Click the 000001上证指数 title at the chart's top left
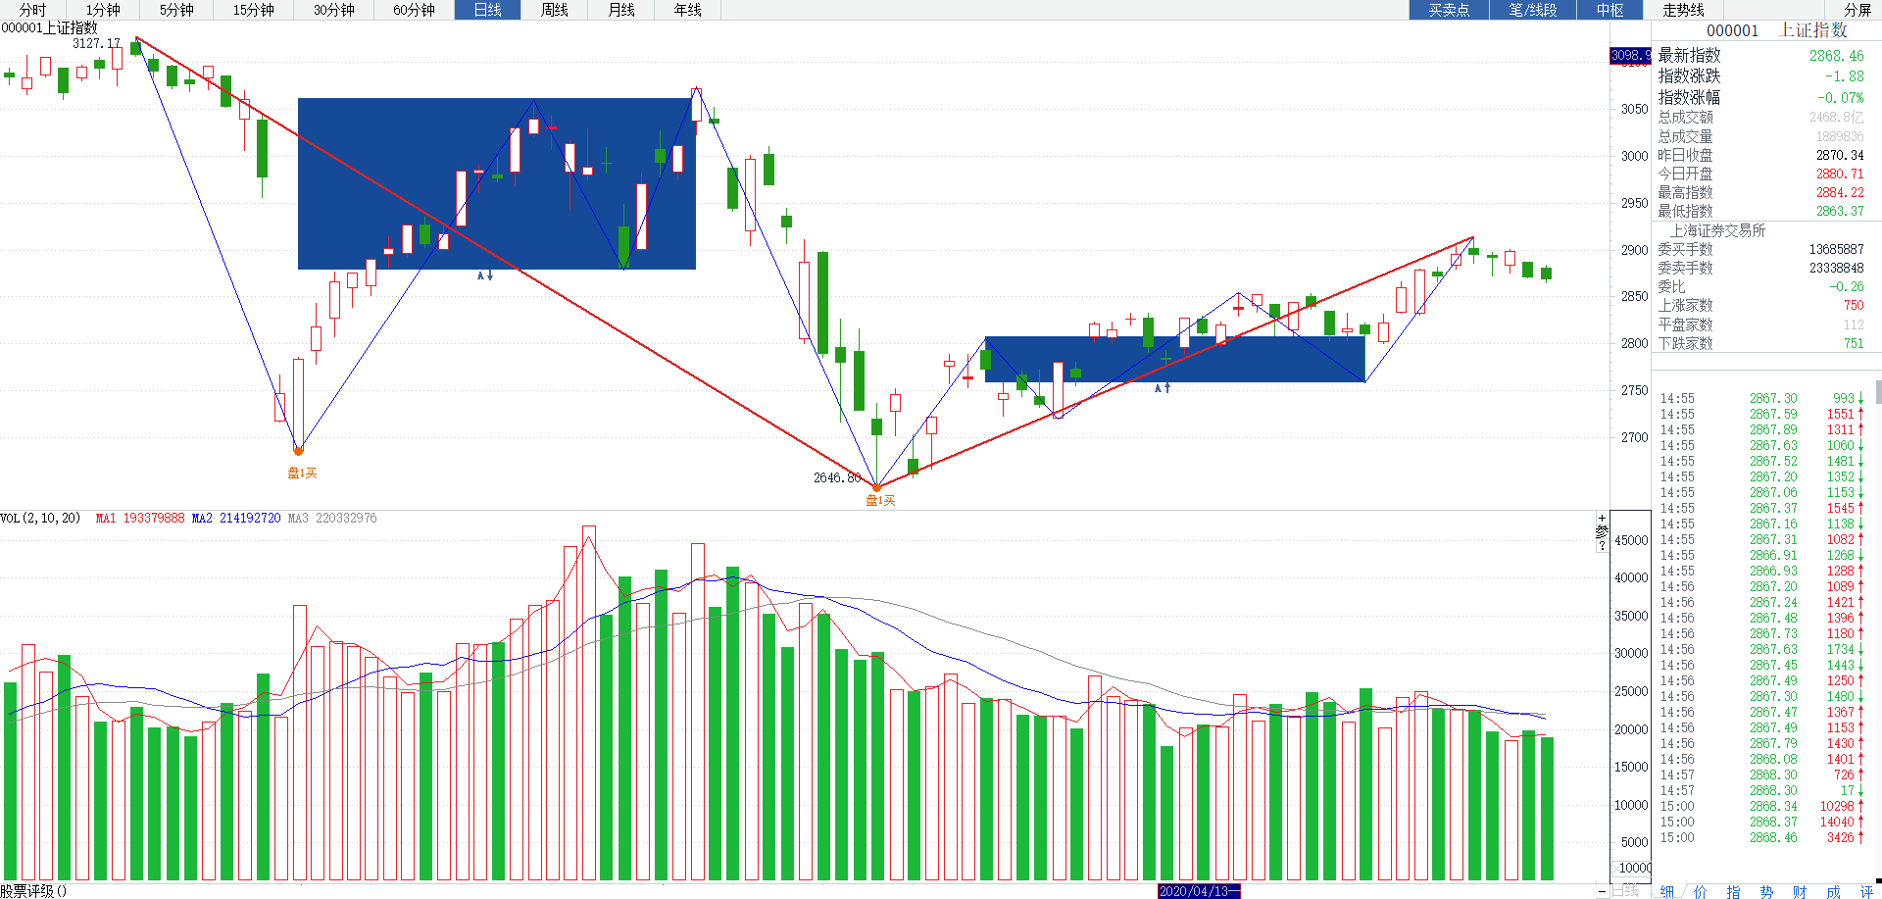Screen dimensions: 1882x899 50,27
